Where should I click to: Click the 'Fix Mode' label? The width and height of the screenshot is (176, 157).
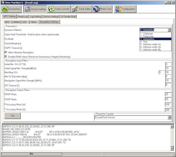tap(9, 39)
